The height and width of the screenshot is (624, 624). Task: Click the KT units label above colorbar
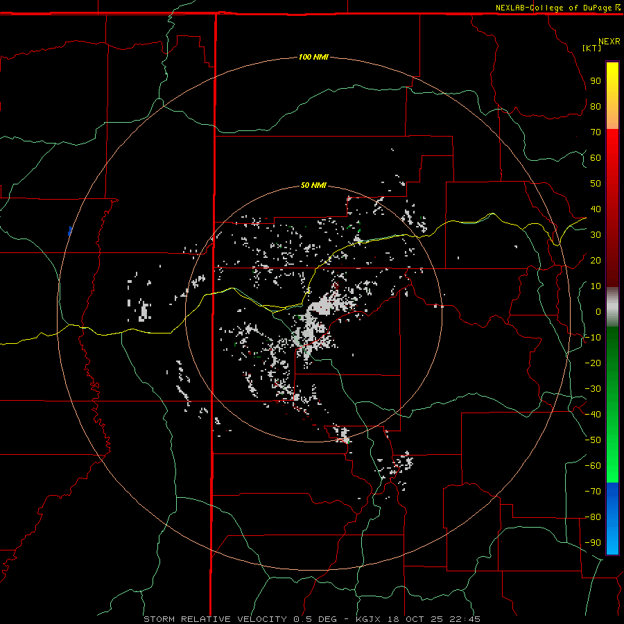click(591, 48)
